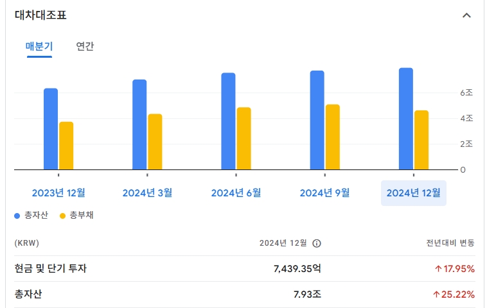487x308 pixels.
Task: Click the 7.93조 value
Action: [307, 294]
